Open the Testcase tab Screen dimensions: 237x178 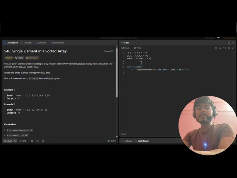click(127, 141)
